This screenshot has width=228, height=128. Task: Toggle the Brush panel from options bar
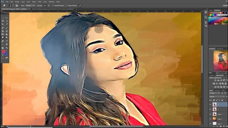pyautogui.click(x=17, y=6)
